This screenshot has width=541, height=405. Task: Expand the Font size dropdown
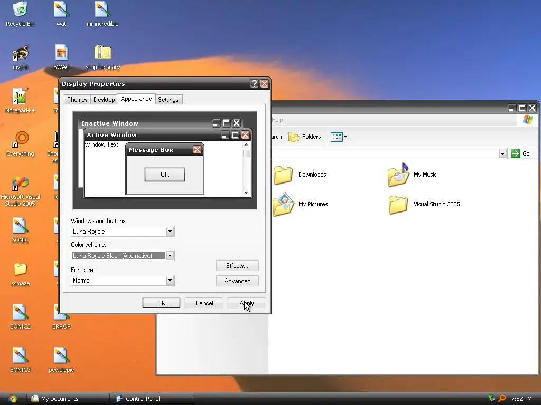[x=170, y=281]
